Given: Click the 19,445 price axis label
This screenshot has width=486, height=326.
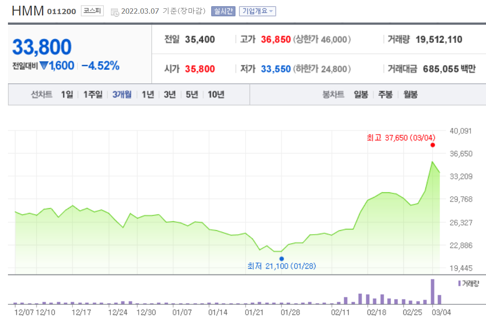Looking at the screenshot, I should pyautogui.click(x=461, y=268).
